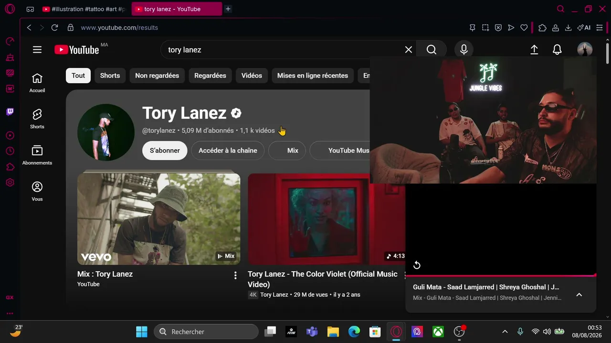Clear the YouTube search query
Viewport: 611px width, 343px height.
coord(409,50)
